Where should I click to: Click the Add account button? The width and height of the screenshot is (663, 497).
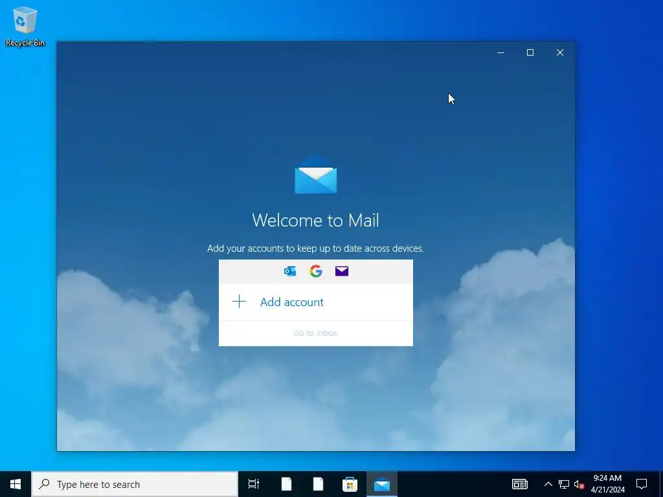316,302
